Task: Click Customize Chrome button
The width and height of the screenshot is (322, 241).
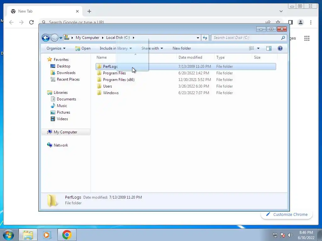Action: click(x=287, y=214)
